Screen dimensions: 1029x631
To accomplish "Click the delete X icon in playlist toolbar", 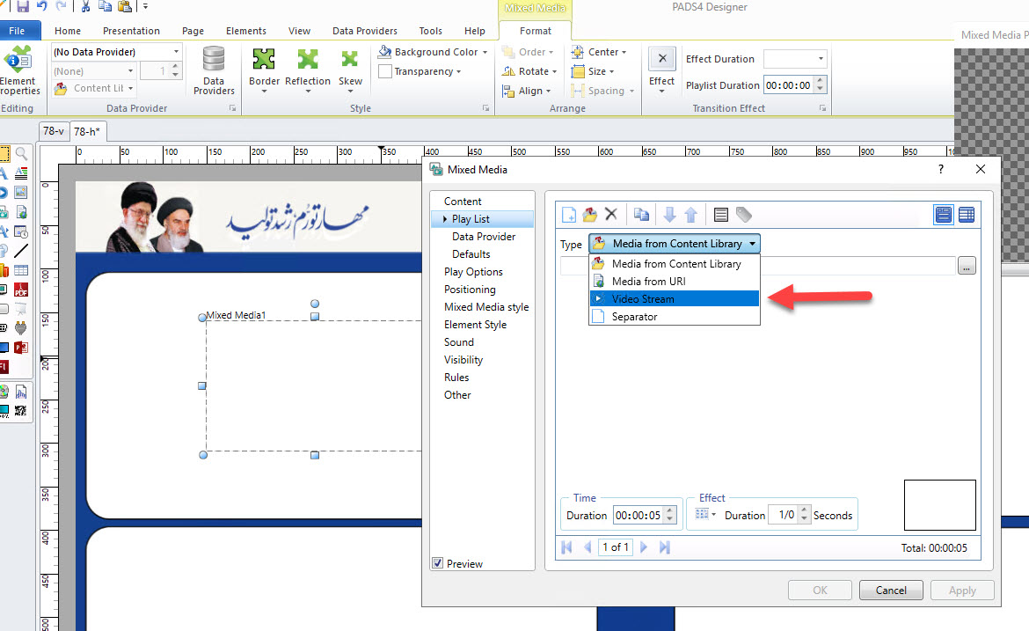I will [x=611, y=215].
